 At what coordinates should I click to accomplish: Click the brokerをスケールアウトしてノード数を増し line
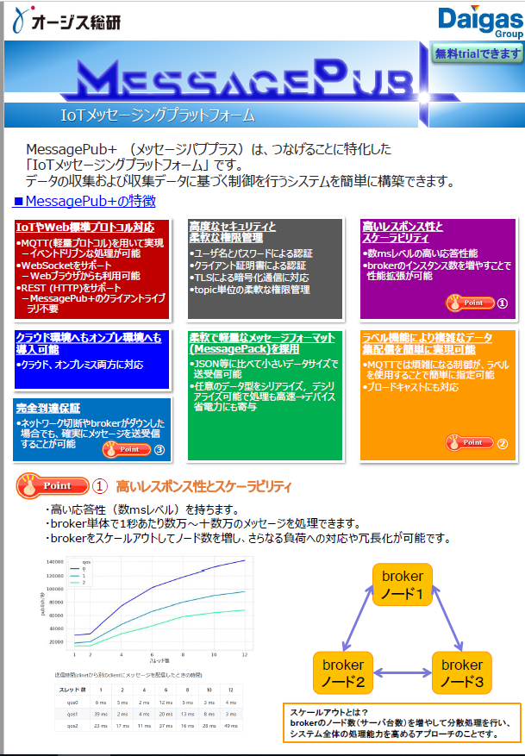247,538
